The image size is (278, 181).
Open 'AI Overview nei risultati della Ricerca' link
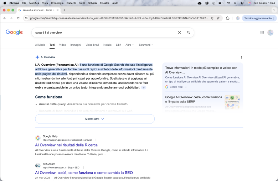tap(66, 145)
